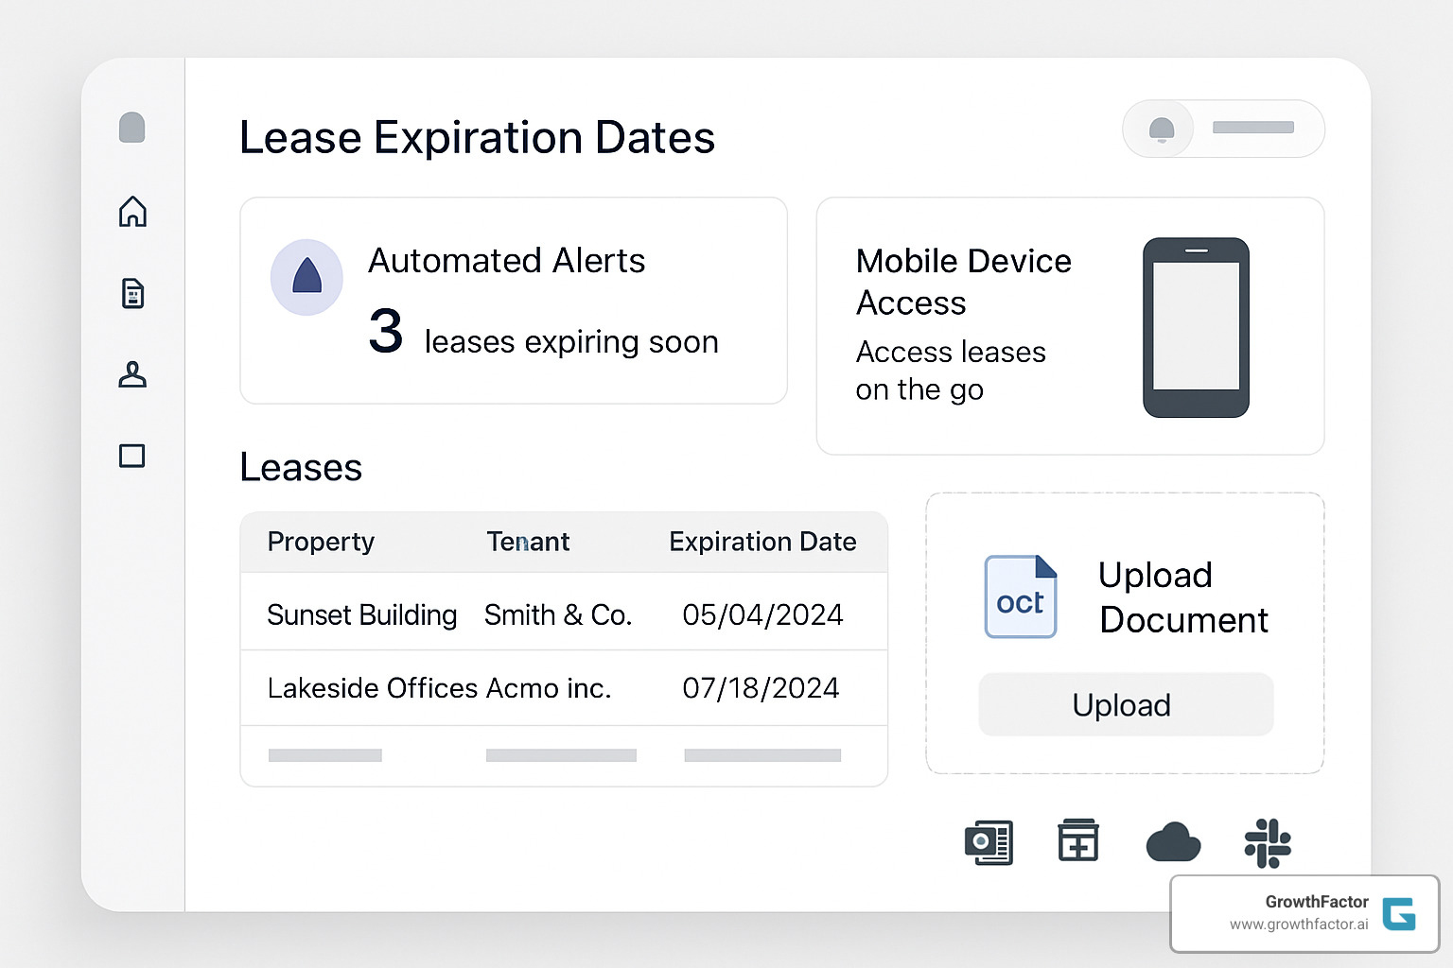
Task: Click the app logo atop the sidebar
Action: coord(132,127)
